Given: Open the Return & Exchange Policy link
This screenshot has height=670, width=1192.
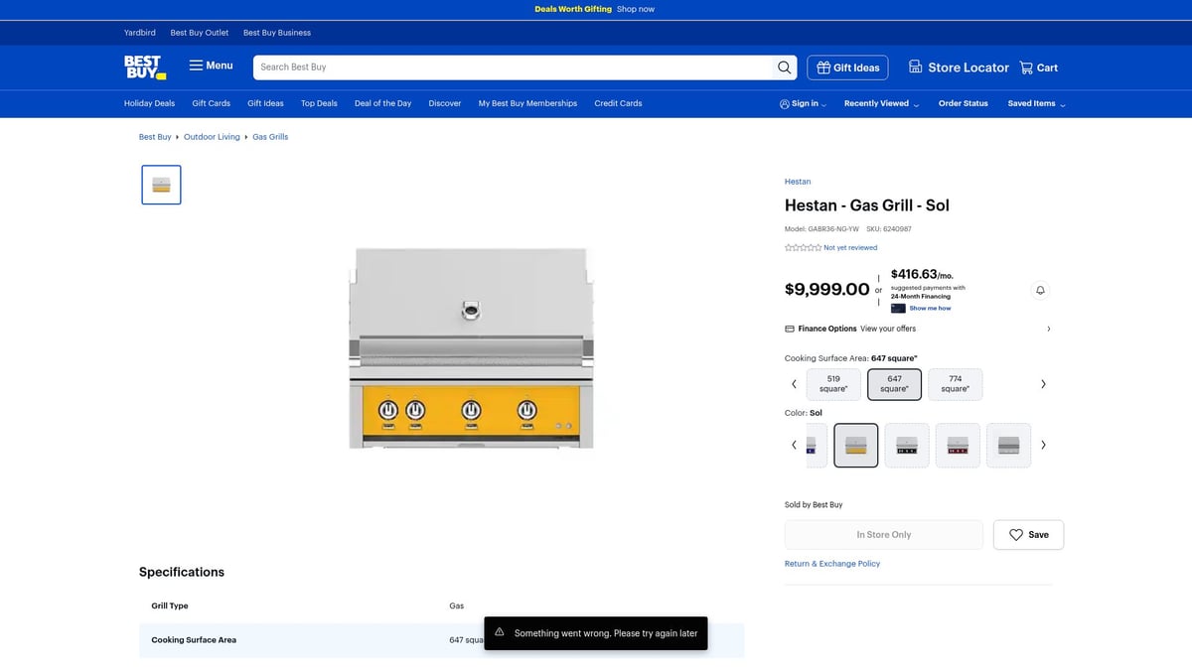Looking at the screenshot, I should point(831,564).
